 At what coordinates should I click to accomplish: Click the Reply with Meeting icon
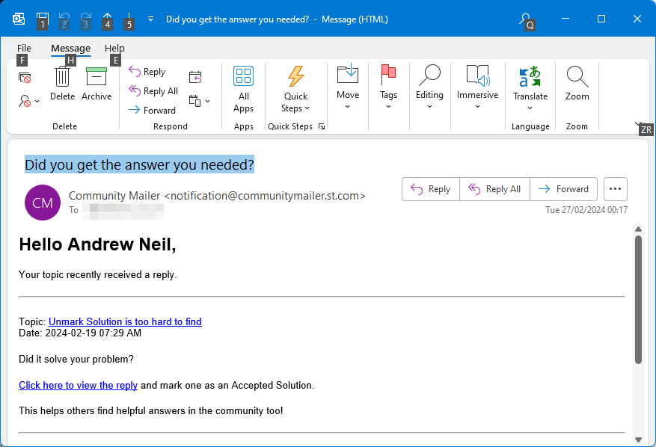point(195,77)
